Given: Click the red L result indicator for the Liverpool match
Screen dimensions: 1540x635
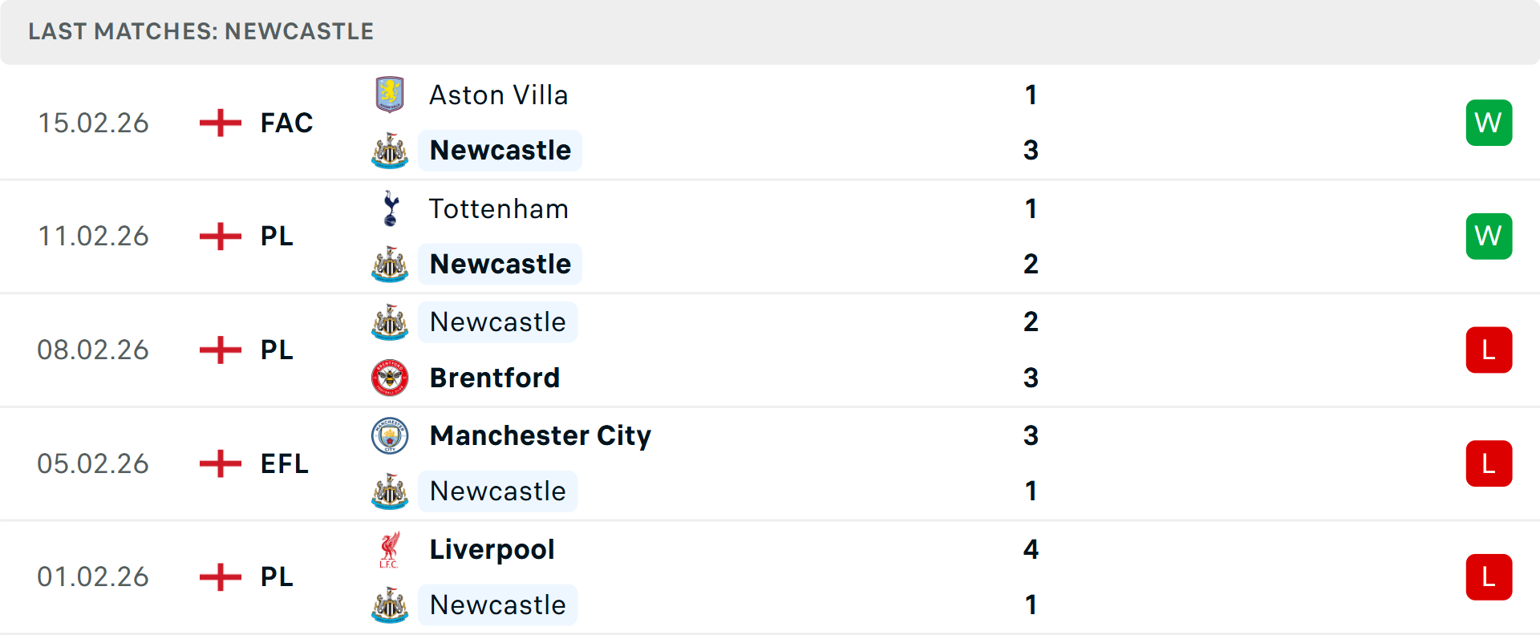Looking at the screenshot, I should click(x=1489, y=577).
